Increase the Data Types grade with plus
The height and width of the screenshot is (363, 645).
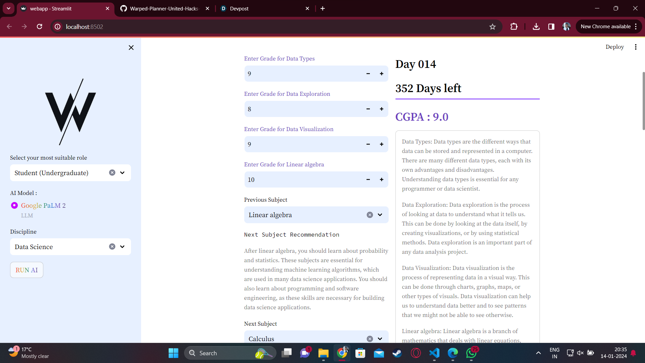pos(382,74)
